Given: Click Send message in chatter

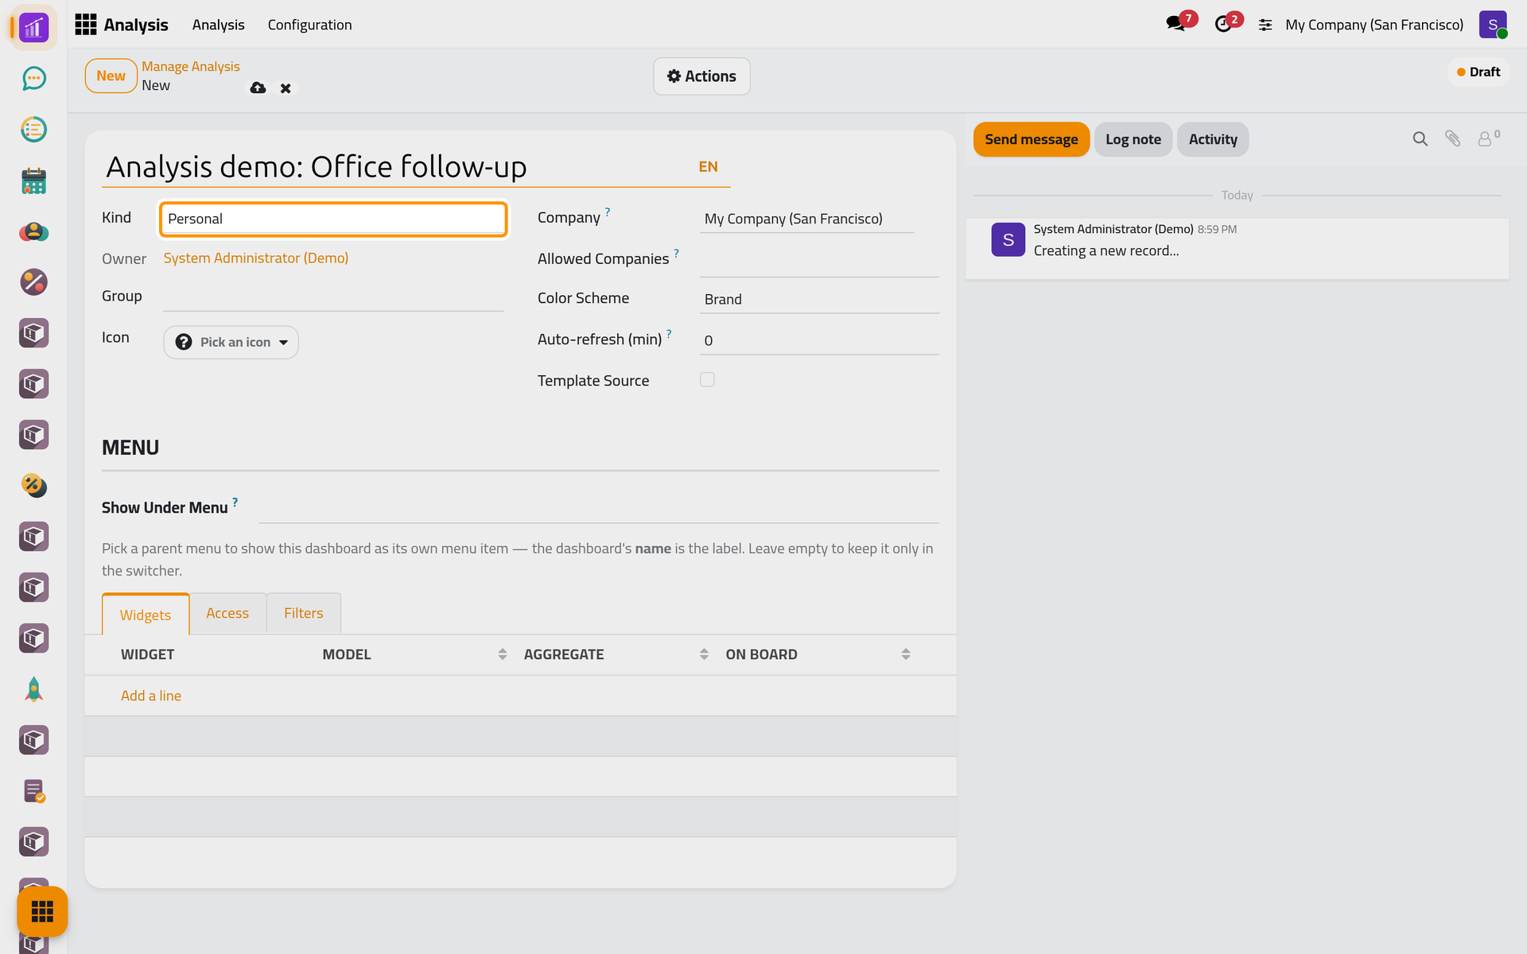Looking at the screenshot, I should (x=1031, y=139).
